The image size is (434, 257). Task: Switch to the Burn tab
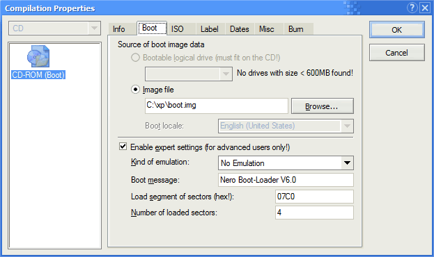(296, 29)
